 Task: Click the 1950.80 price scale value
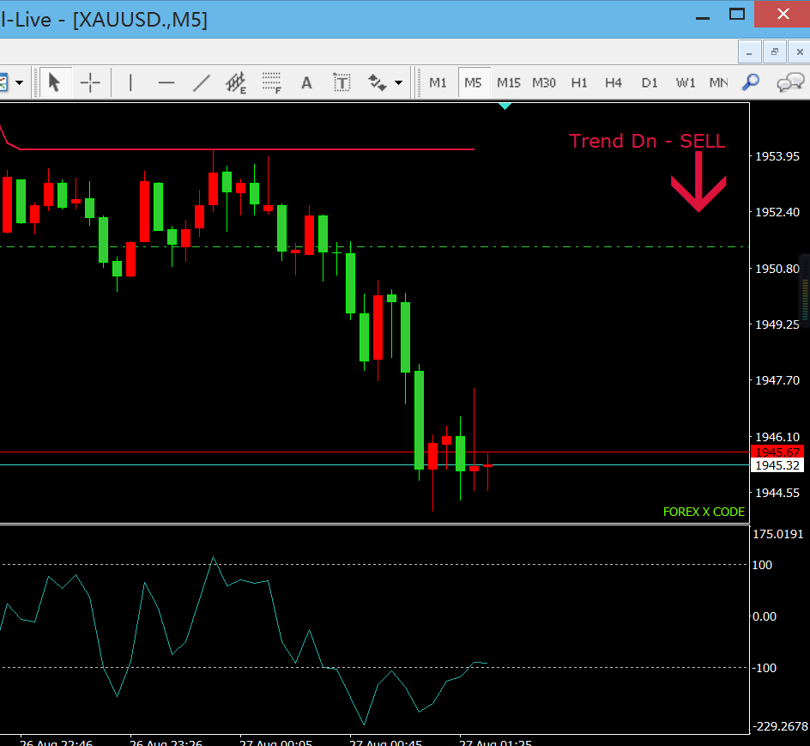[x=777, y=269]
